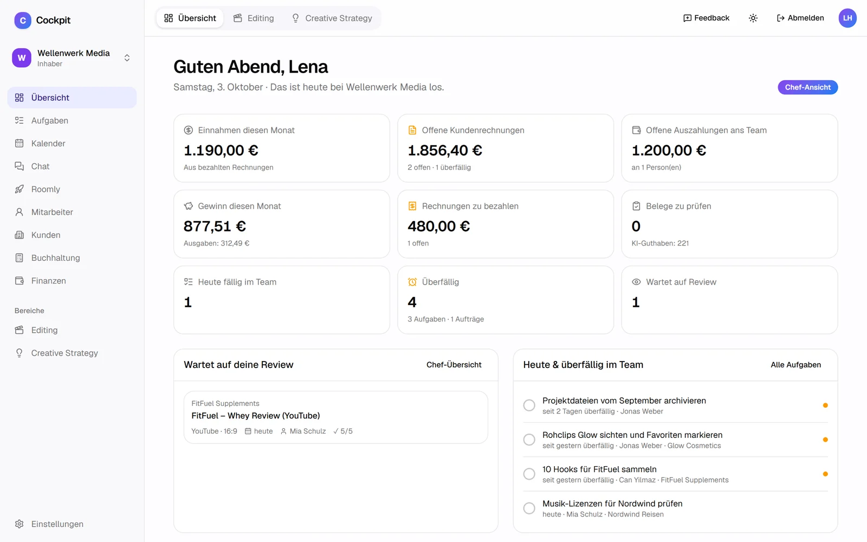Image resolution: width=867 pixels, height=542 pixels.
Task: Expand the Wellenwerk Media workspace switcher
Action: (72, 58)
